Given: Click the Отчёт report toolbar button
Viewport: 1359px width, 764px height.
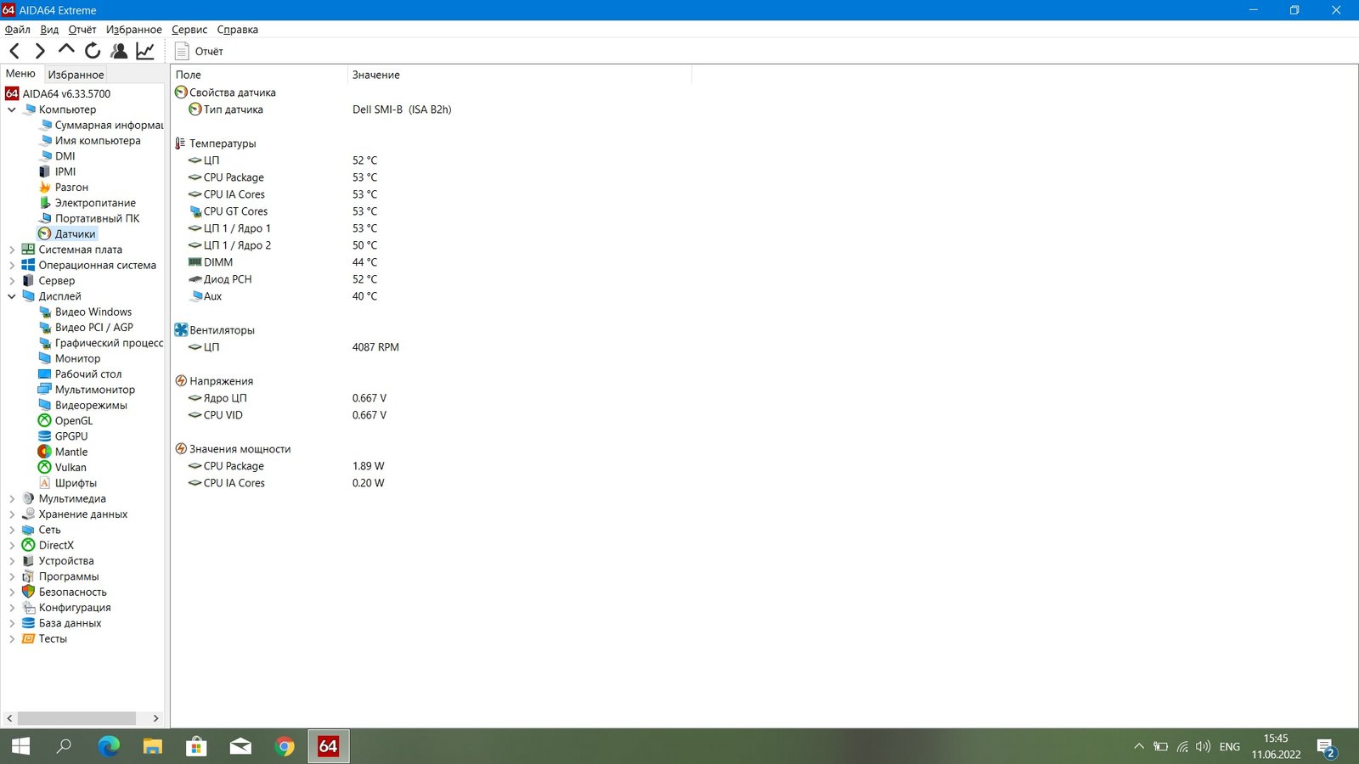Looking at the screenshot, I should 200,52.
